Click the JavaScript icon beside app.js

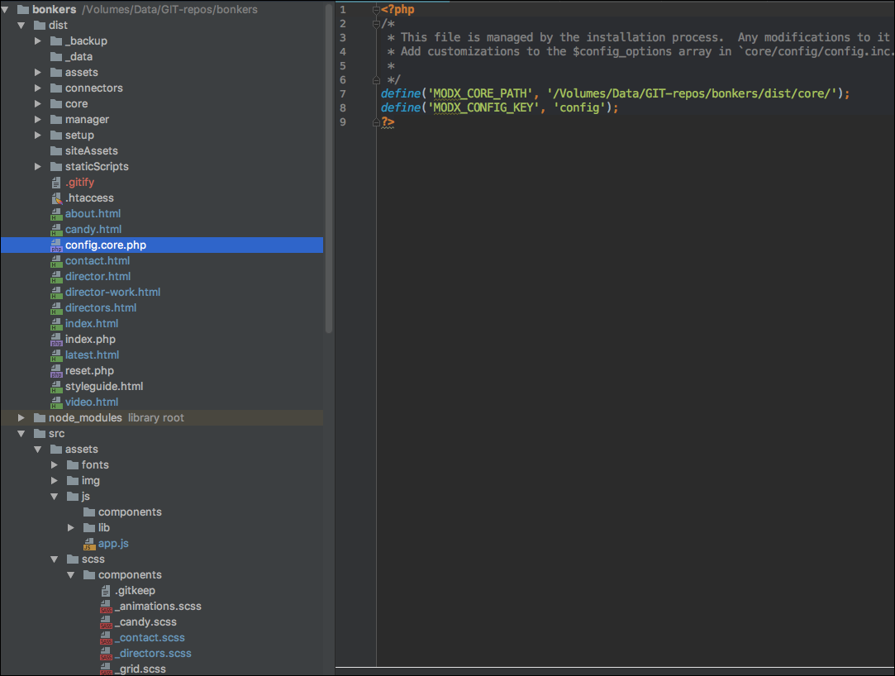click(89, 543)
